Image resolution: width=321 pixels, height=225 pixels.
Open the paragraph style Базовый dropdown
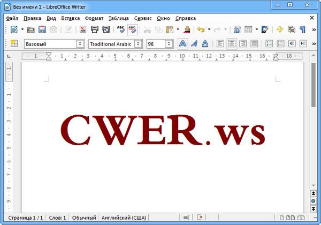point(80,44)
